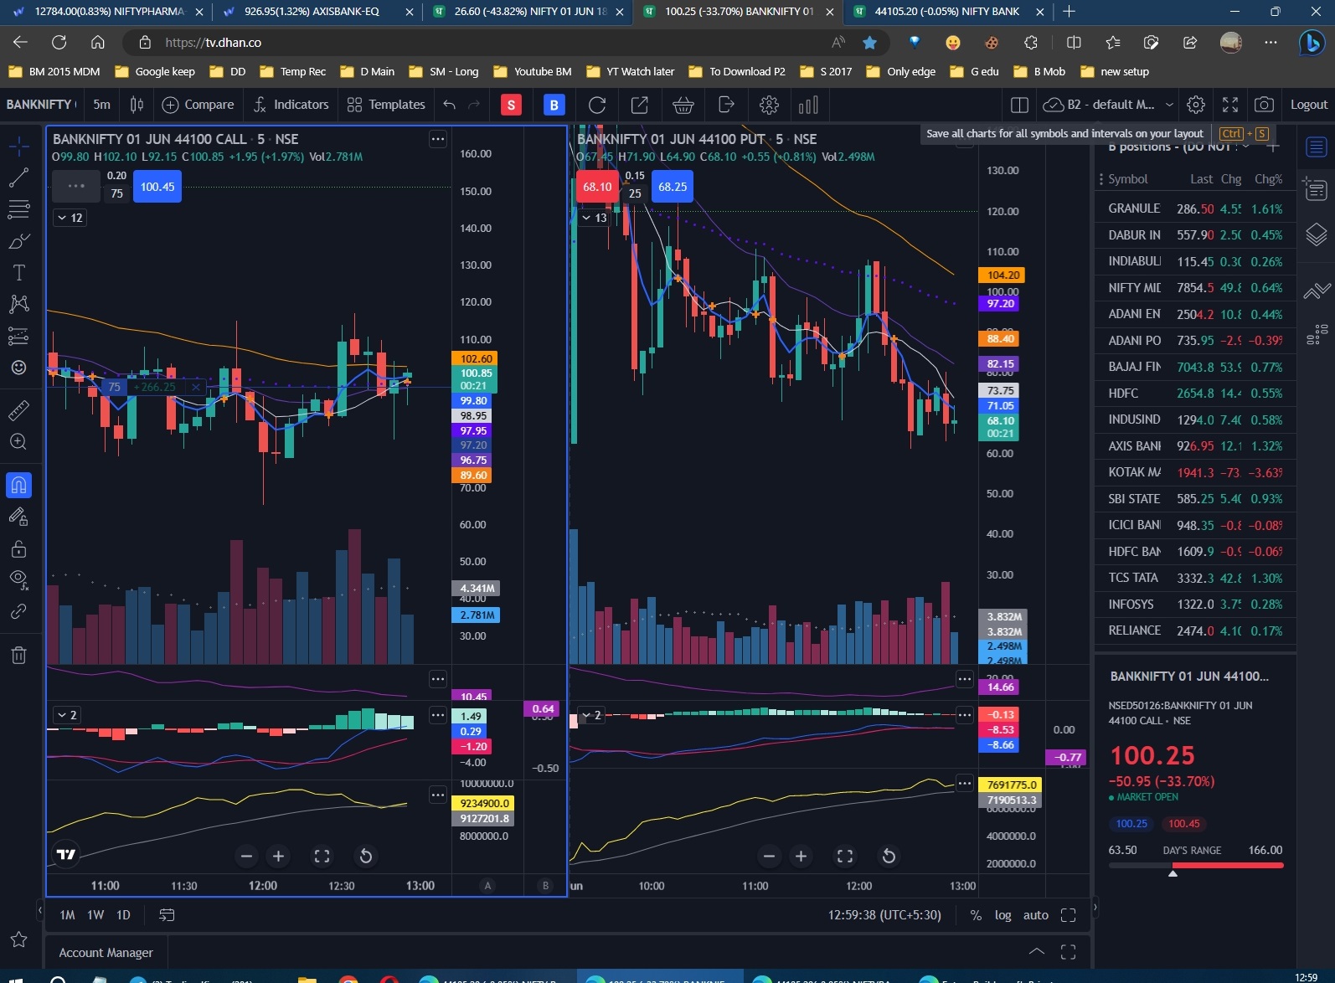The height and width of the screenshot is (983, 1335).
Task: Toggle percent scale mode
Action: coord(976,915)
